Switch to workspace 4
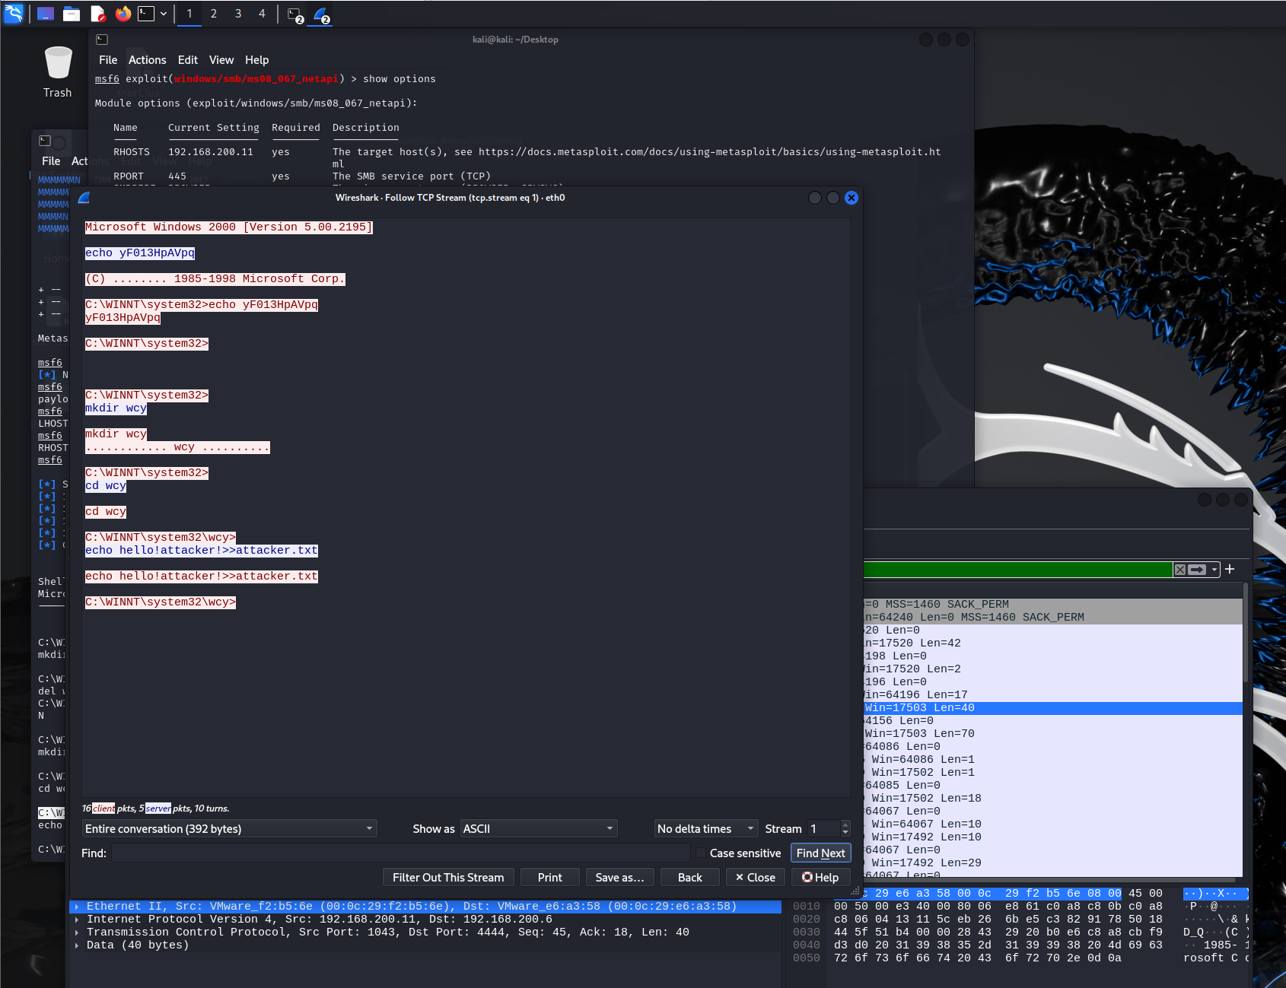The width and height of the screenshot is (1286, 988). (263, 13)
